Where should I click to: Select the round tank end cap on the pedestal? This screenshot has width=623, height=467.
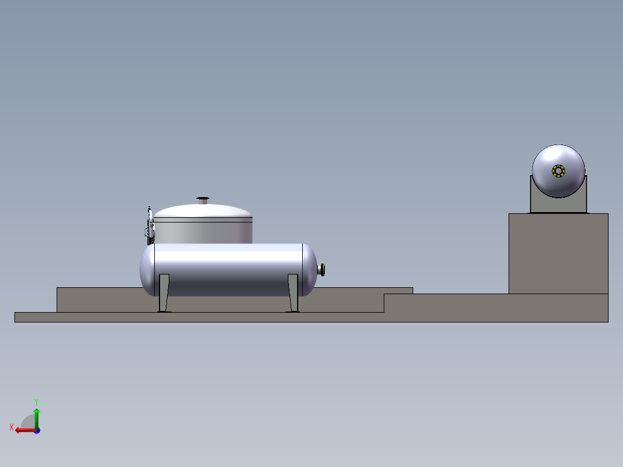[x=558, y=171]
